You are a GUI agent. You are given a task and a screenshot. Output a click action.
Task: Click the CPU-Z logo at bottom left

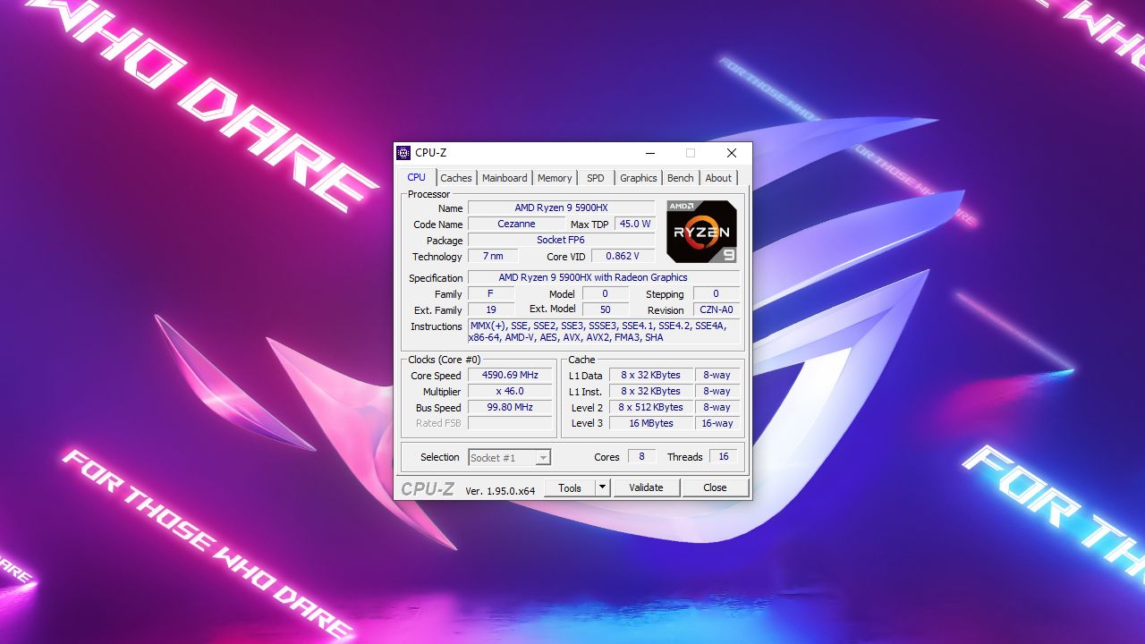pos(428,487)
